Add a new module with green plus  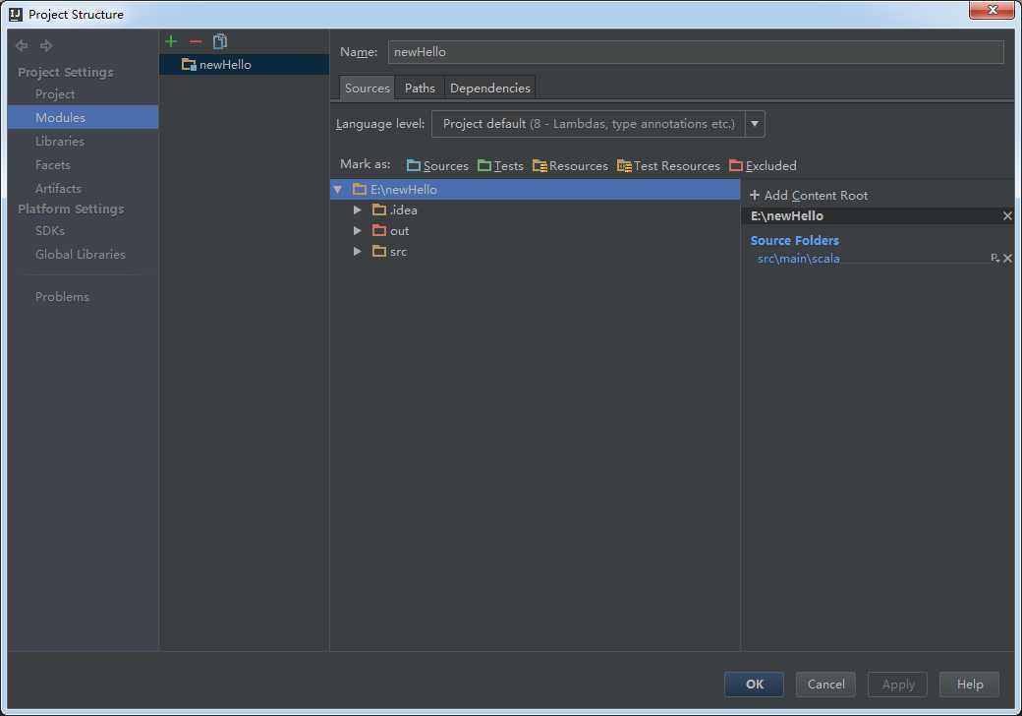(x=171, y=41)
